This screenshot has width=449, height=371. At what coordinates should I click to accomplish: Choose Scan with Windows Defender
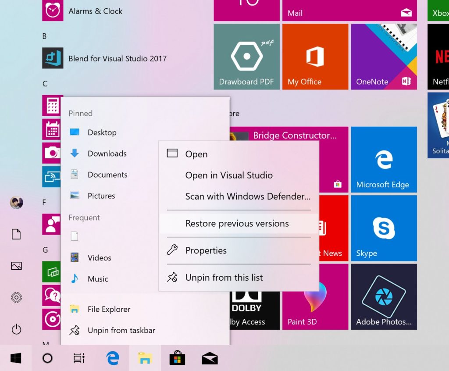click(x=247, y=196)
